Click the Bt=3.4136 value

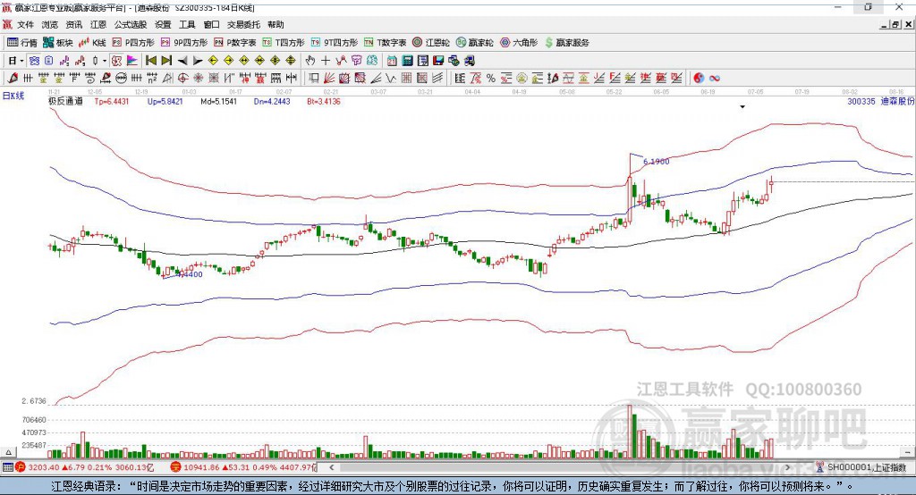[324, 101]
